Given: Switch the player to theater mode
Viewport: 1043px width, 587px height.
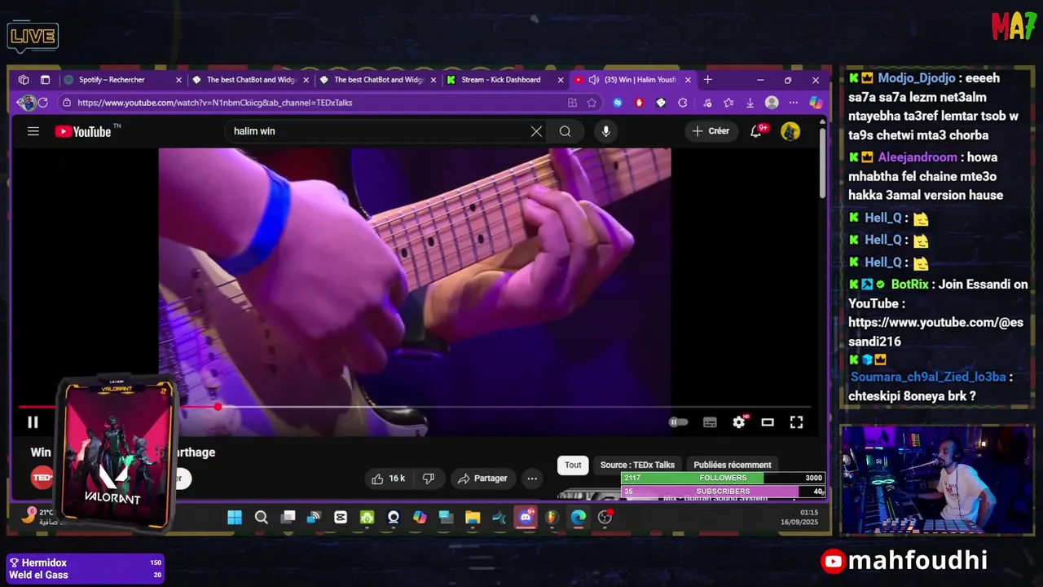Looking at the screenshot, I should point(768,422).
